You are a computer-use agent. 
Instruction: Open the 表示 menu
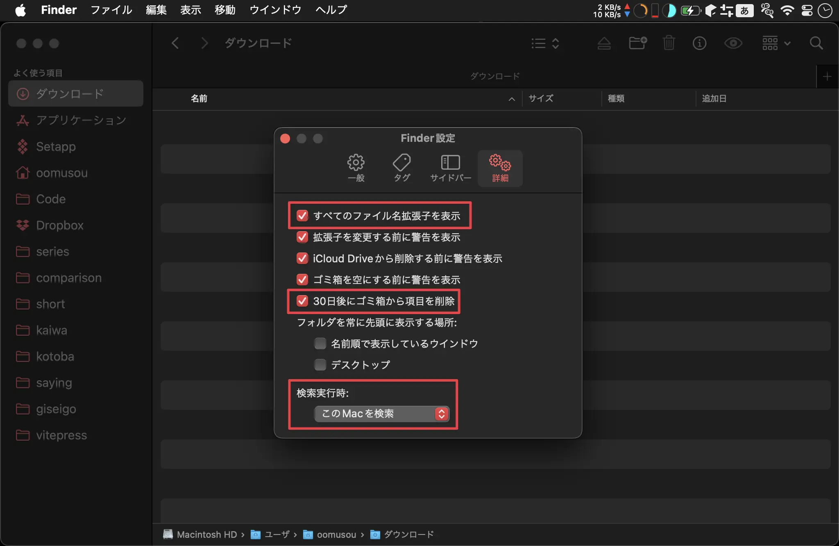click(190, 10)
